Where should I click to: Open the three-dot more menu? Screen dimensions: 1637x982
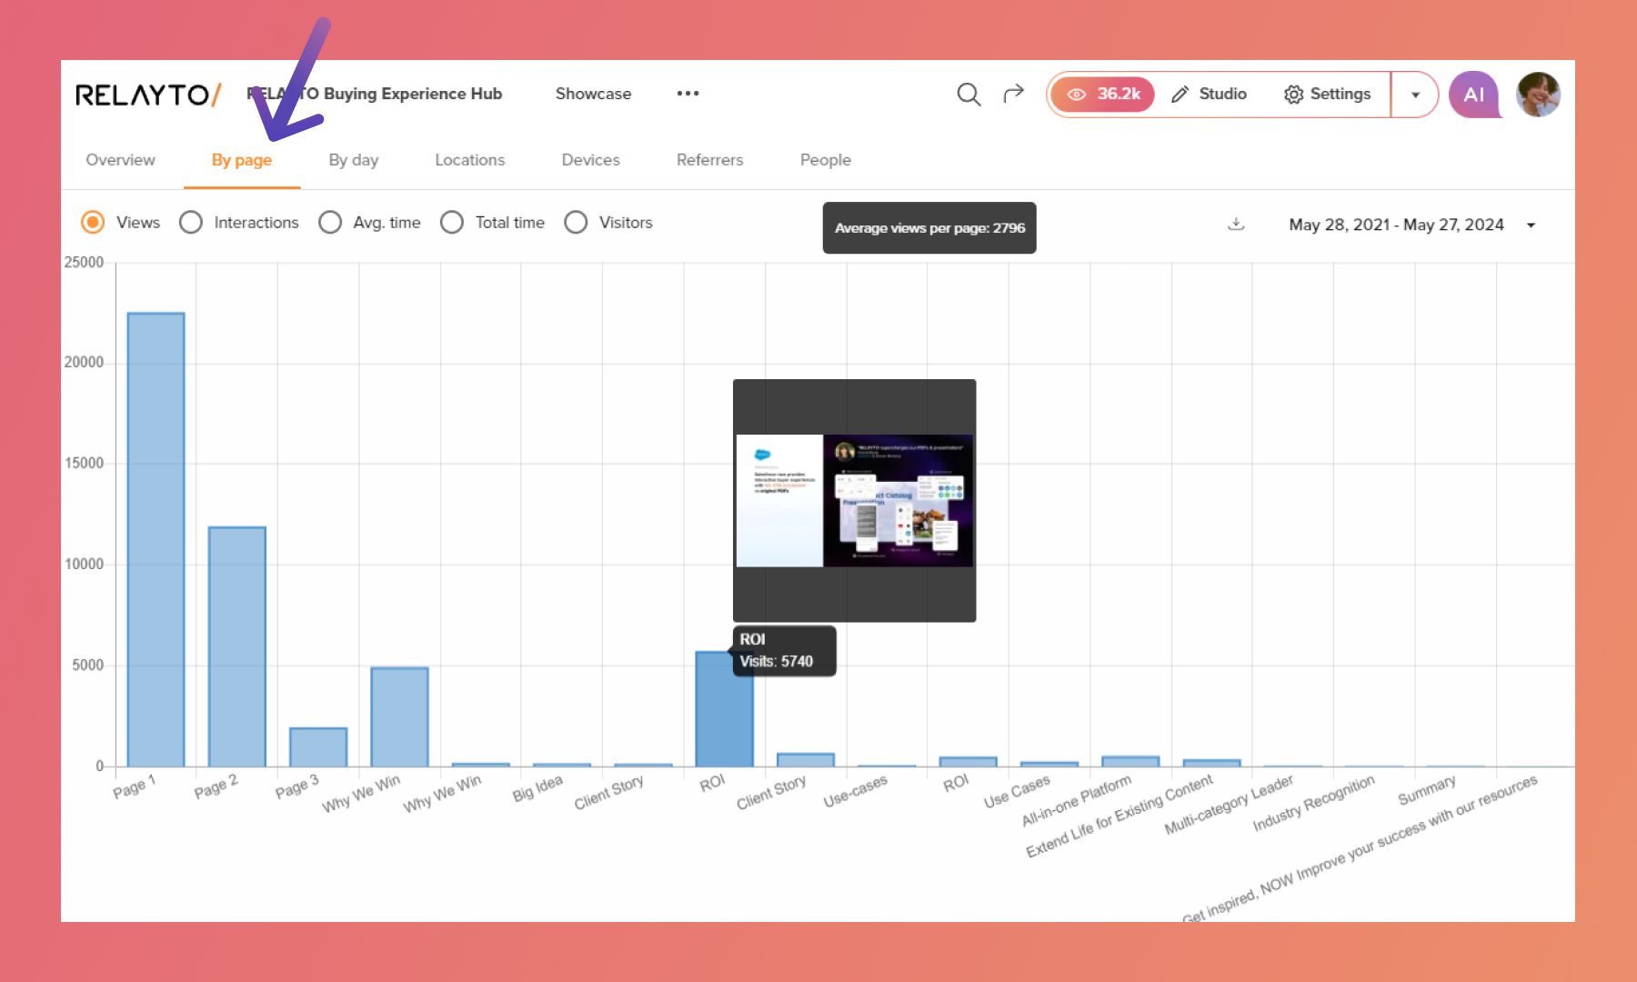click(x=688, y=94)
